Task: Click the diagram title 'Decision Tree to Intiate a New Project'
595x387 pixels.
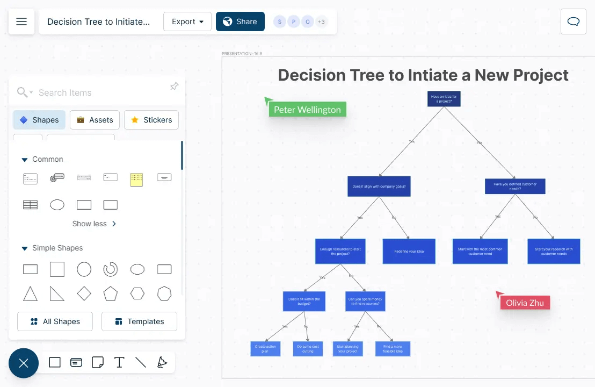Action: click(423, 75)
